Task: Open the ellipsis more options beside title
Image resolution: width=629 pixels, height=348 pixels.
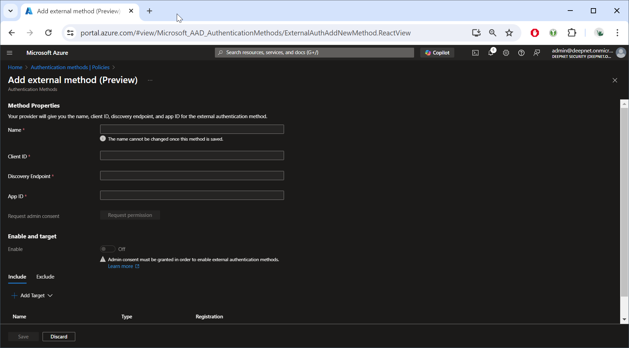Action: click(150, 80)
